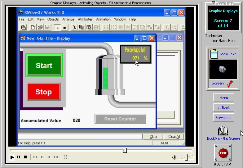Skip to the next track control
Screen dimensions: 243x168
click(56, 157)
